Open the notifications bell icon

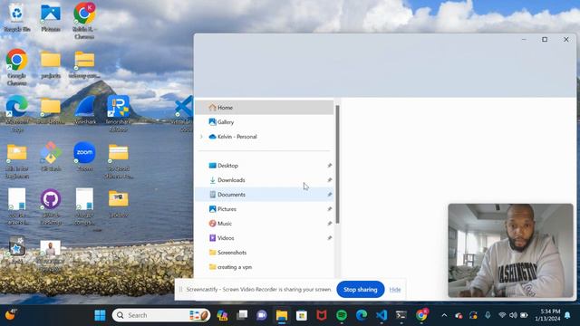tap(567, 315)
